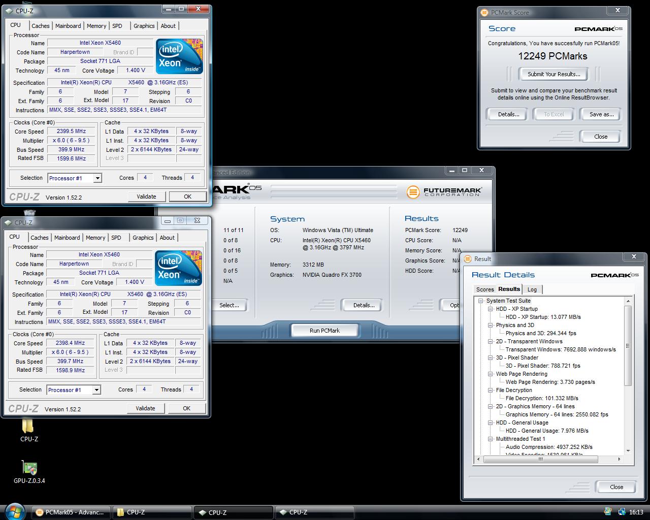Collapse the 3D - Pixel Shader node
The image size is (650, 520).
point(491,357)
